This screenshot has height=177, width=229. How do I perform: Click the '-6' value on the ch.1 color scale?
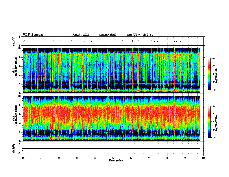213,58
